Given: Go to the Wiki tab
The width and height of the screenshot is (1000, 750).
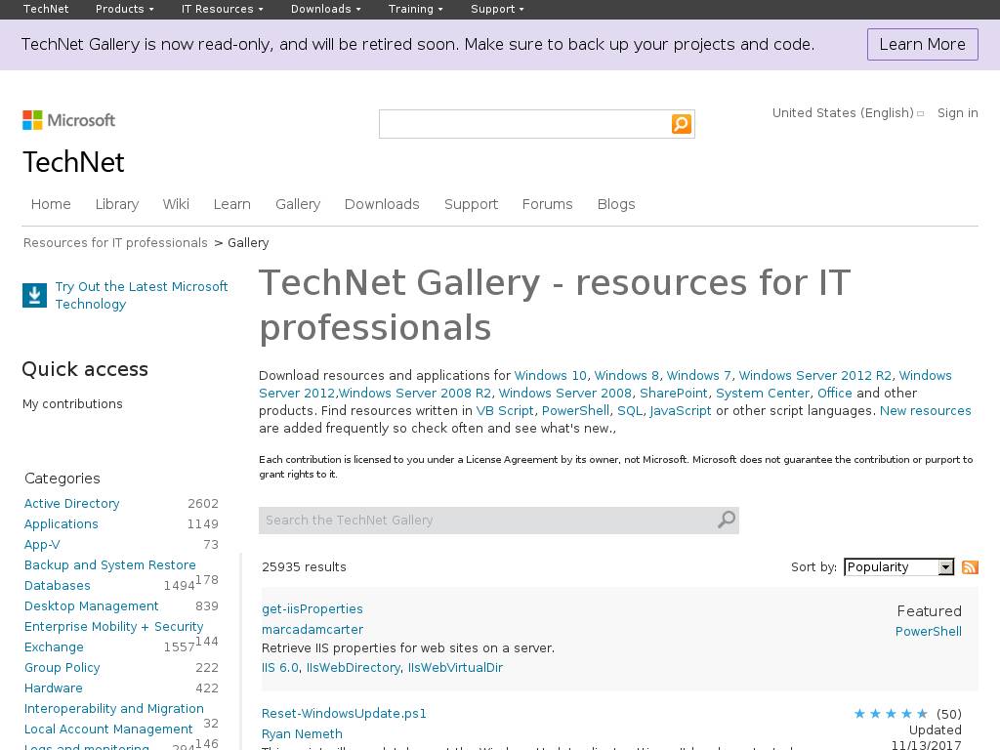Looking at the screenshot, I should [176, 204].
